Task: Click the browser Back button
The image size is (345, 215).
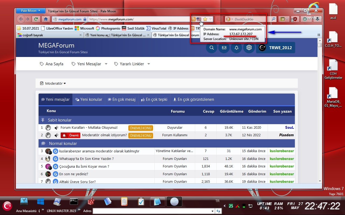Action: click(21, 19)
